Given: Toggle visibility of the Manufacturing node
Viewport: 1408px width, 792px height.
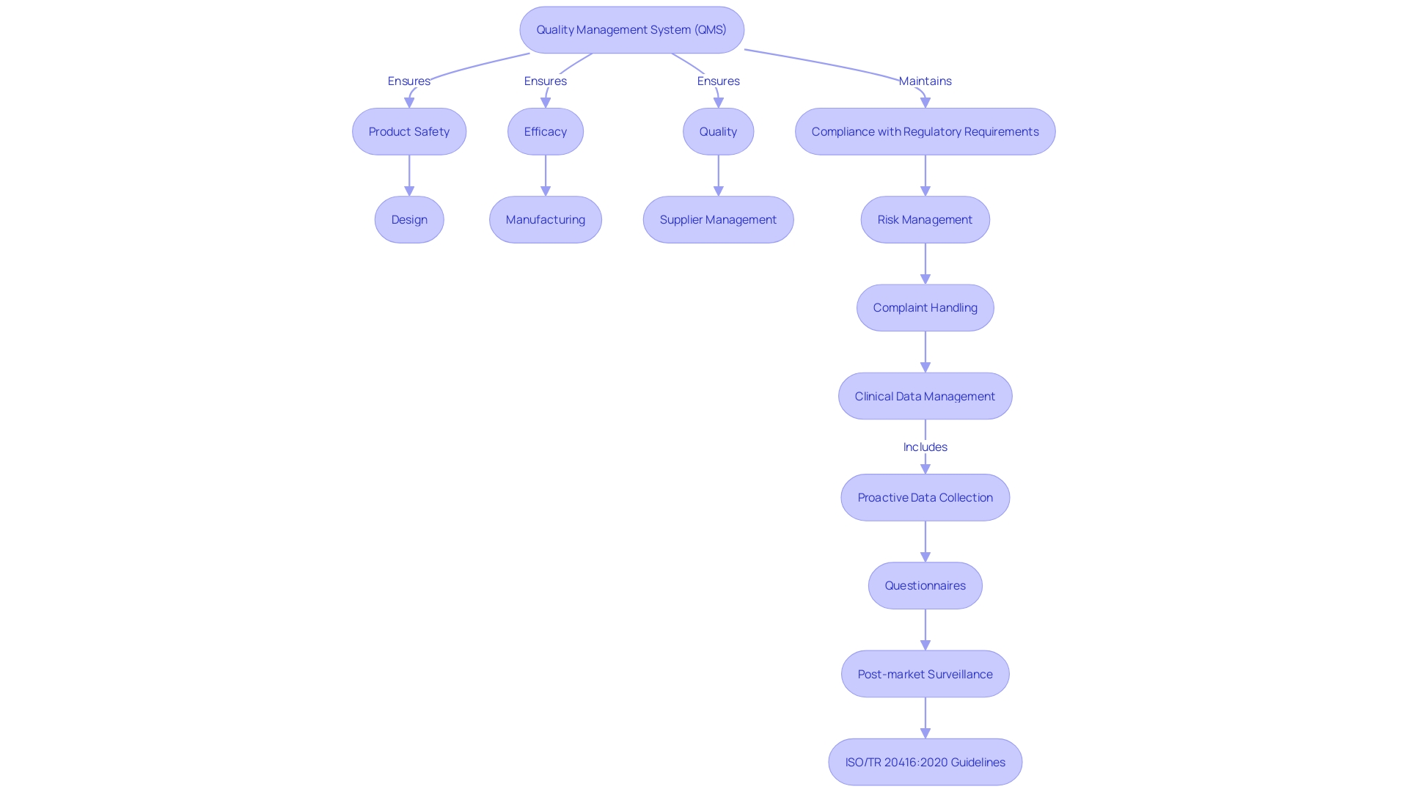Looking at the screenshot, I should pos(544,219).
